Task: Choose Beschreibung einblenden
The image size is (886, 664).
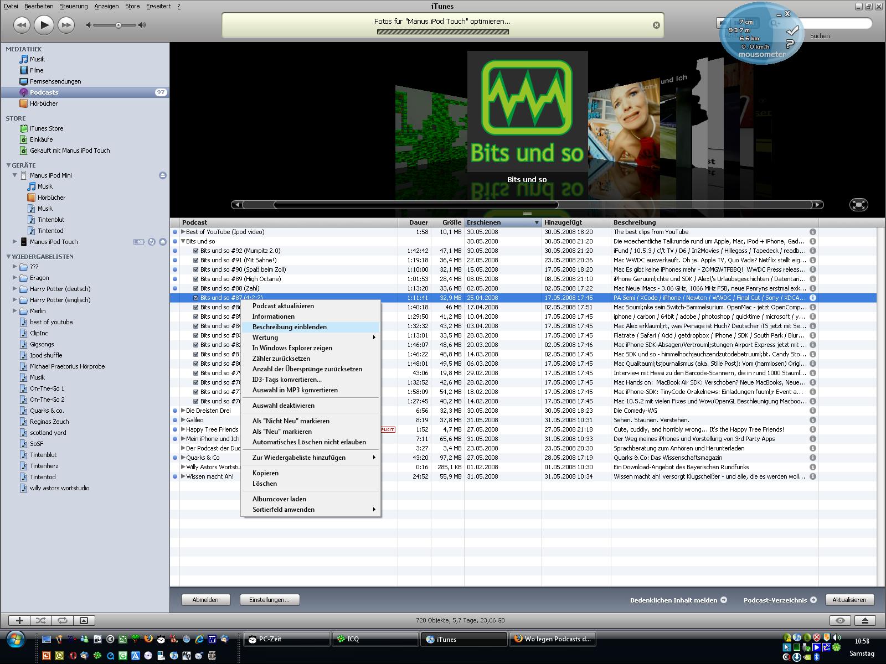Action: click(311, 327)
